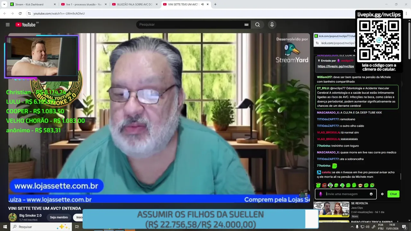Screen dimensions: 411x231
Task: Click username ET_B1LU in chat
Action: pyautogui.click(x=323, y=88)
